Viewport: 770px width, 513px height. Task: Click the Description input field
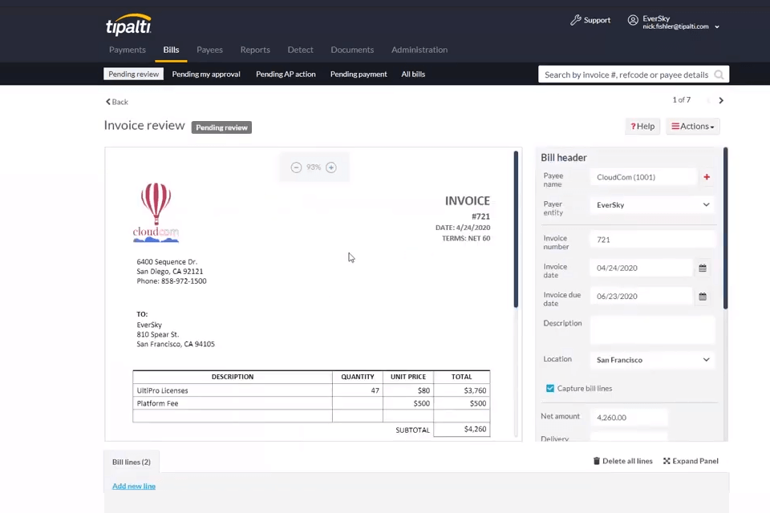tap(651, 329)
